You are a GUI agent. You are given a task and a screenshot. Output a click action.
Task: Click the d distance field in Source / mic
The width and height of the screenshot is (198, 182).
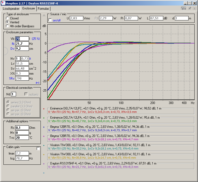point(182,18)
